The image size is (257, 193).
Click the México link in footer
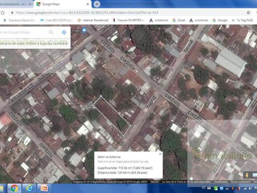tap(154, 182)
